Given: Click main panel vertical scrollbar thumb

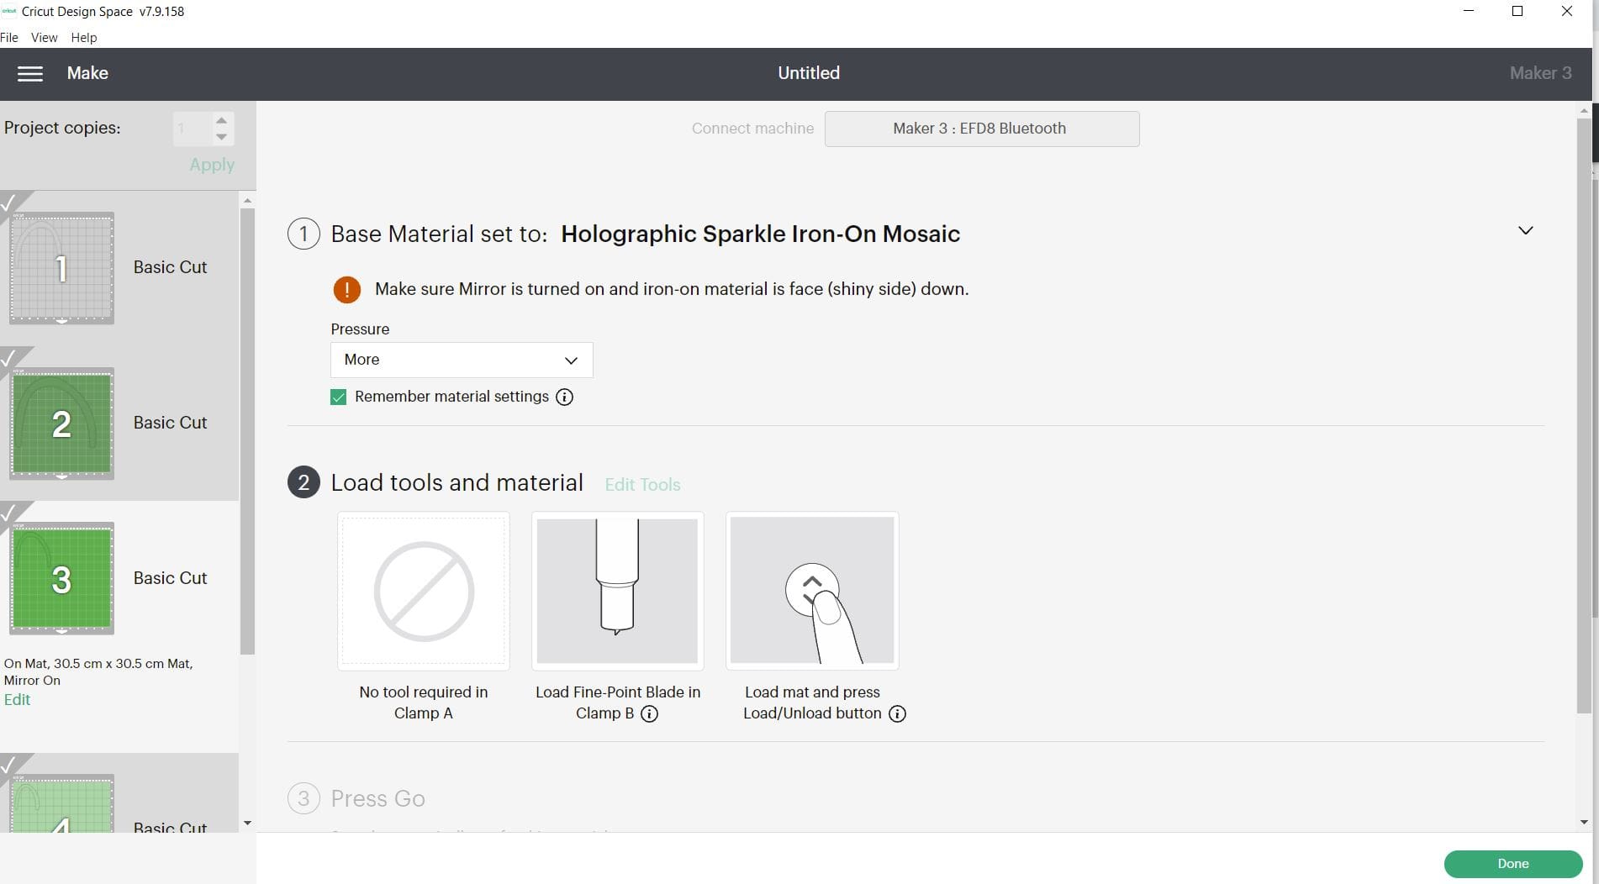Looking at the screenshot, I should pos(1584,416).
